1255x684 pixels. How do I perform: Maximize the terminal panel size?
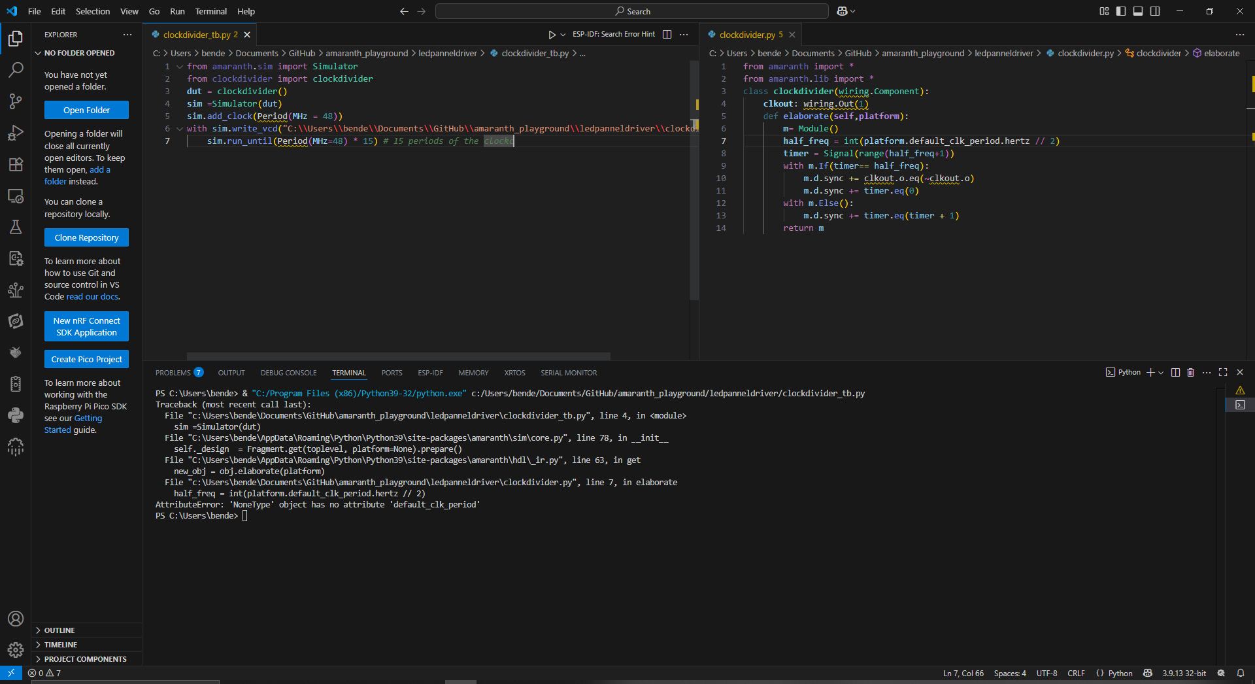coord(1223,372)
